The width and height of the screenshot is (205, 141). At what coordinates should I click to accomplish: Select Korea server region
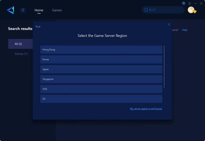tap(101, 59)
